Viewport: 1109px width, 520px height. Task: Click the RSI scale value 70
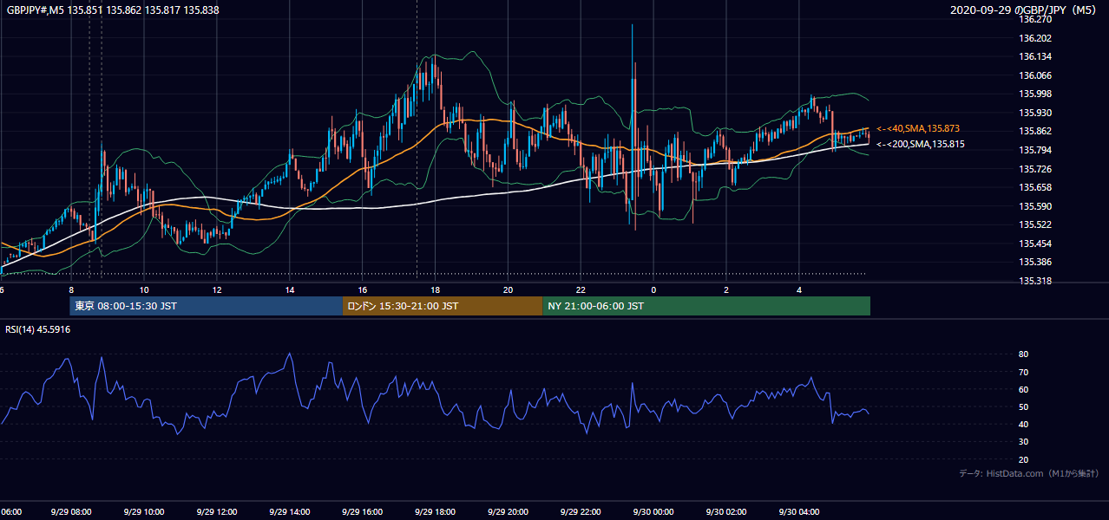coord(1024,372)
